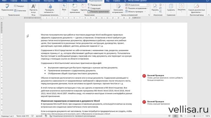Image resolution: width=211 pixels, height=118 pixels.
Task: Click zoom in plus button
Action: tap(203, 116)
